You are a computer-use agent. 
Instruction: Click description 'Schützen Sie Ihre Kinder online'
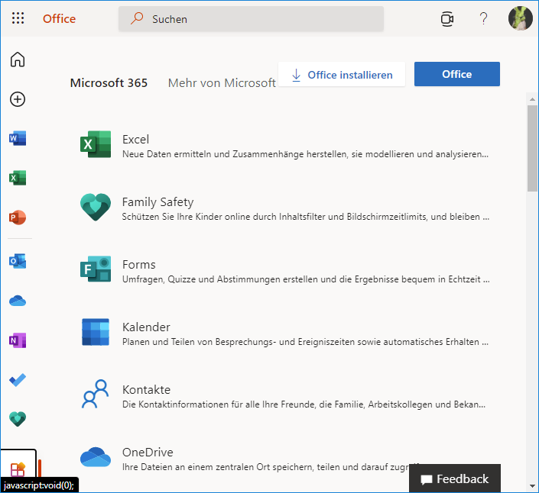click(x=306, y=217)
